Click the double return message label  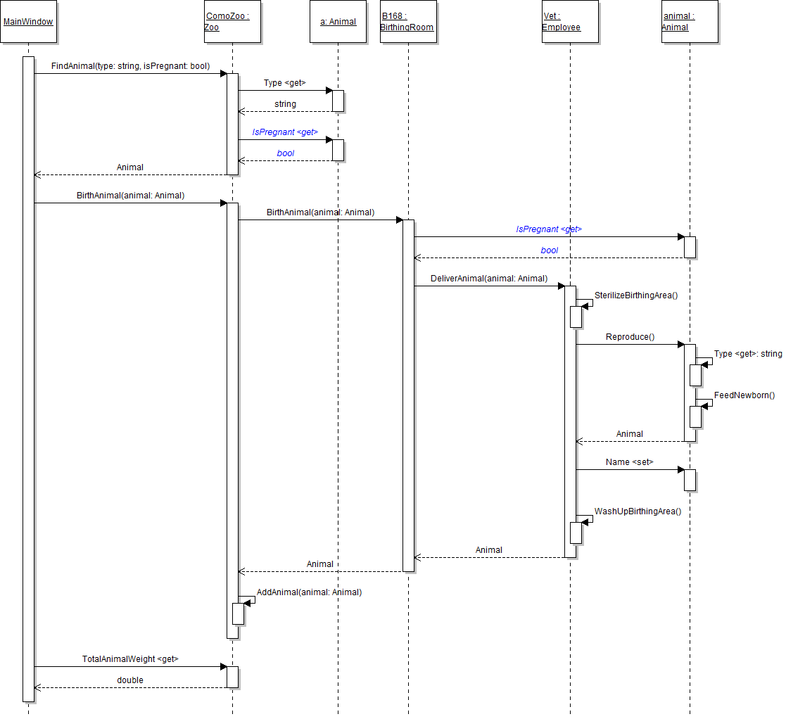tap(130, 680)
